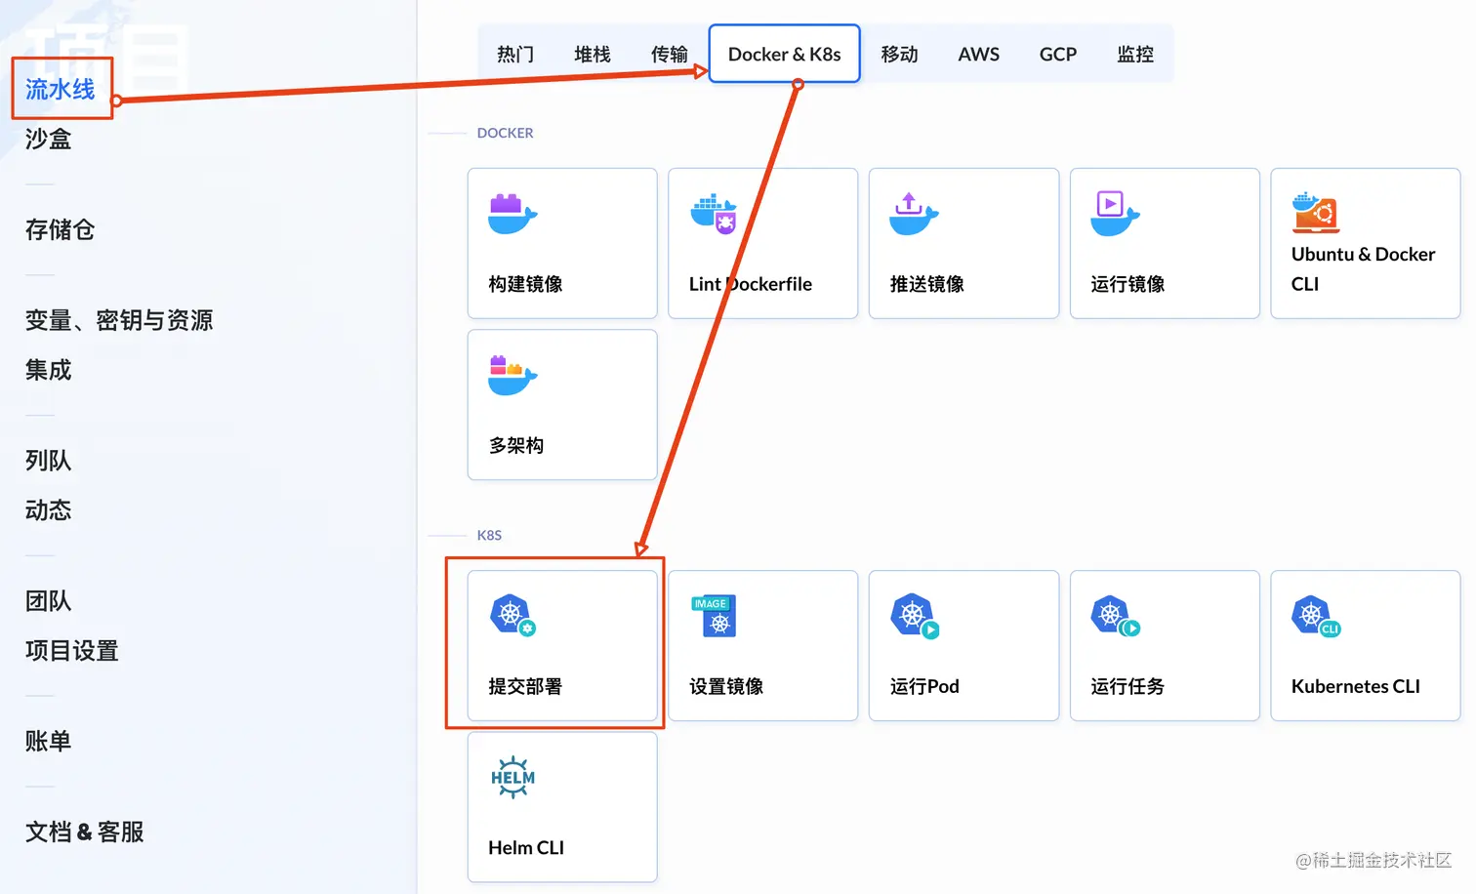Select the Ubuntu & Docker CLI label

pos(1364,268)
